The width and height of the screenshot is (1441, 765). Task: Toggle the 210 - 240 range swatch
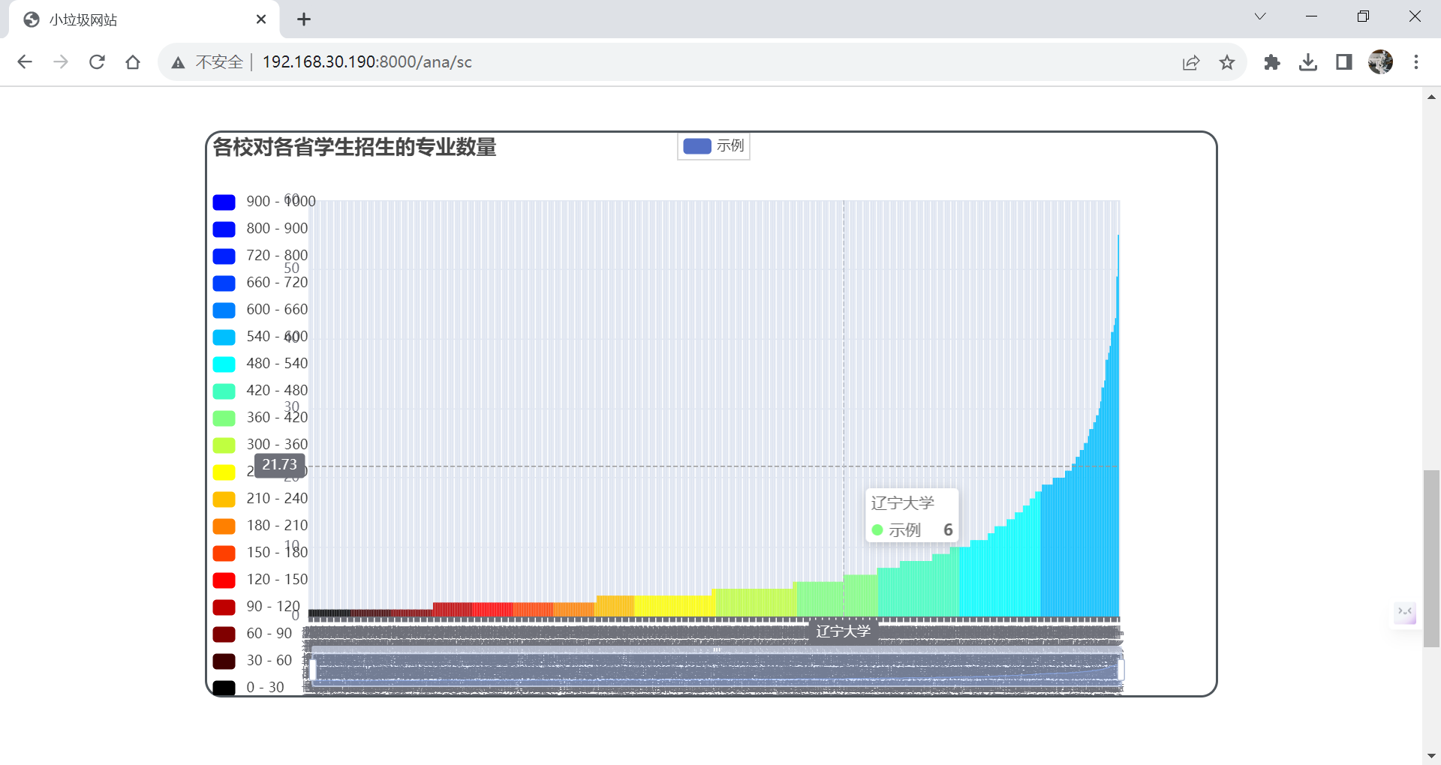(224, 499)
